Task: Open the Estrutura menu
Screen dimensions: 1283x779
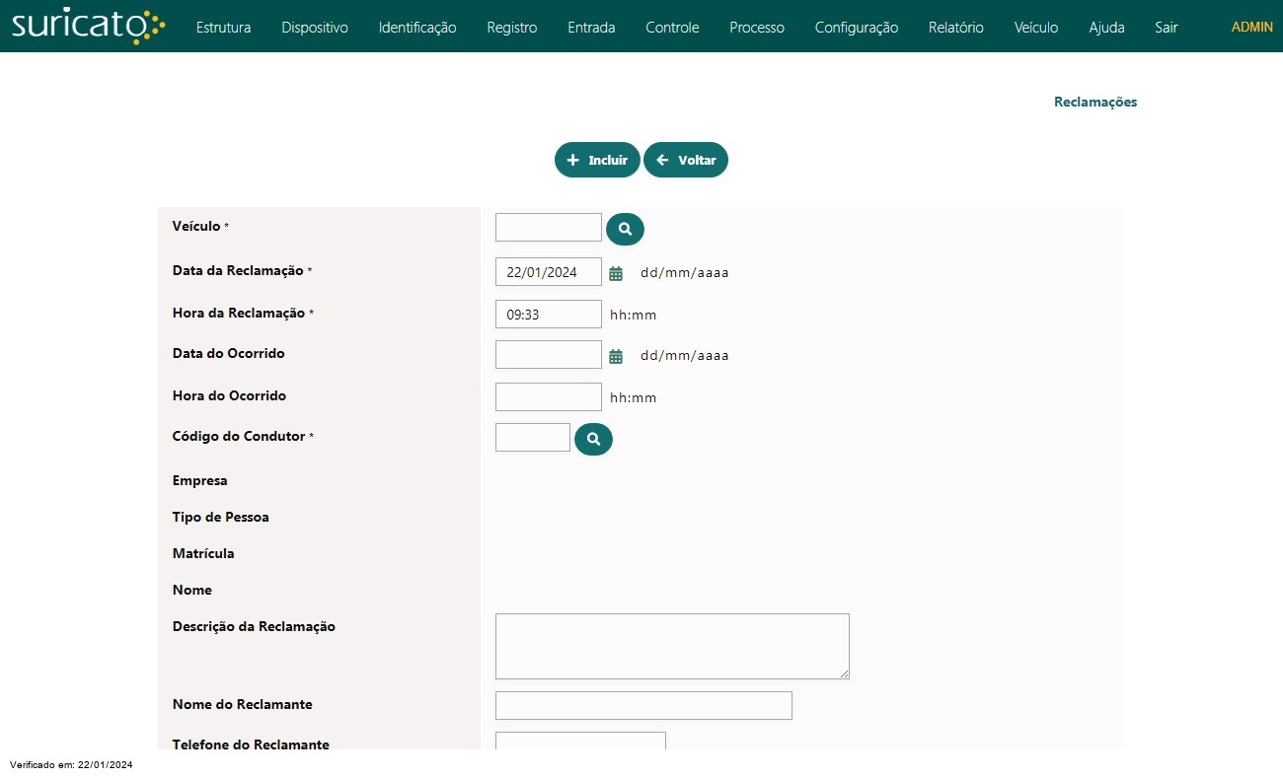Action: 223,28
